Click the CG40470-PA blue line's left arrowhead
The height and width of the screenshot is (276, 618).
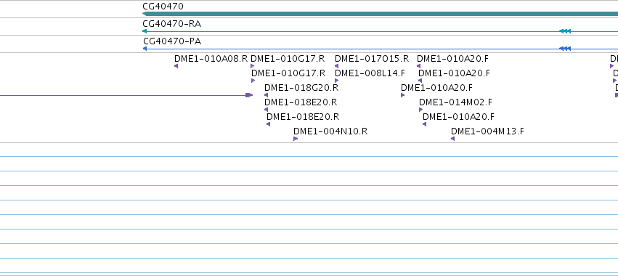pyautogui.click(x=145, y=49)
